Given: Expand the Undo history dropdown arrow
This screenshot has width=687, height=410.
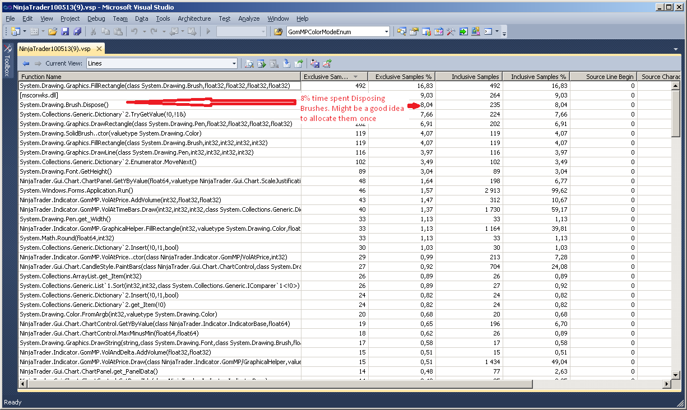Looking at the screenshot, I should [x=144, y=31].
